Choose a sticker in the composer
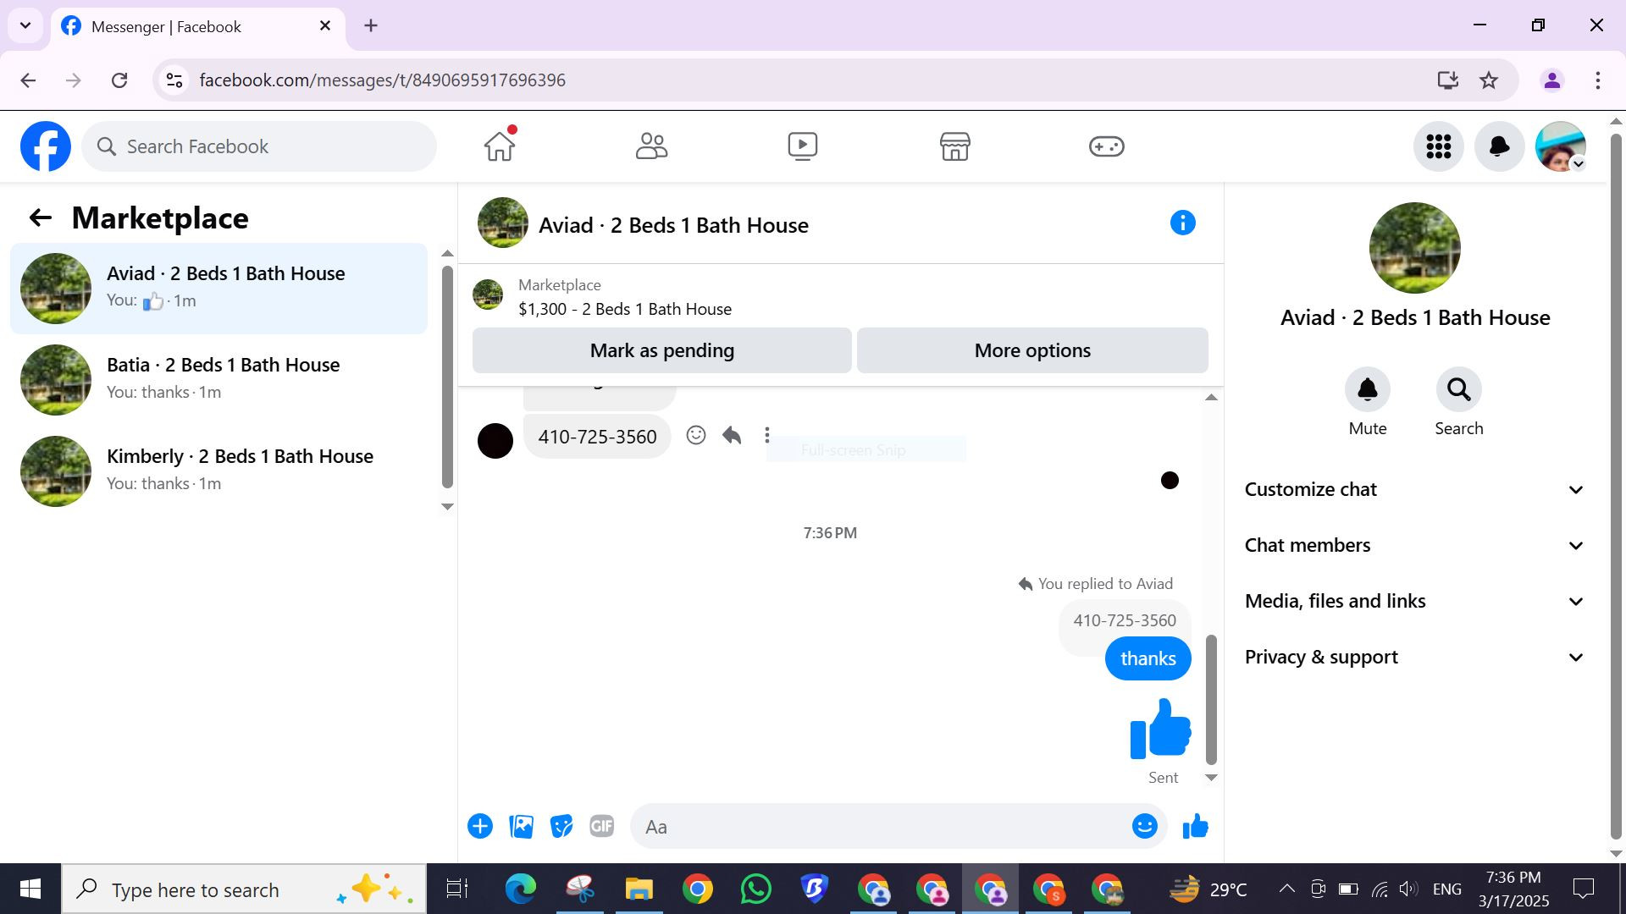Viewport: 1626px width, 914px height. pyautogui.click(x=561, y=826)
